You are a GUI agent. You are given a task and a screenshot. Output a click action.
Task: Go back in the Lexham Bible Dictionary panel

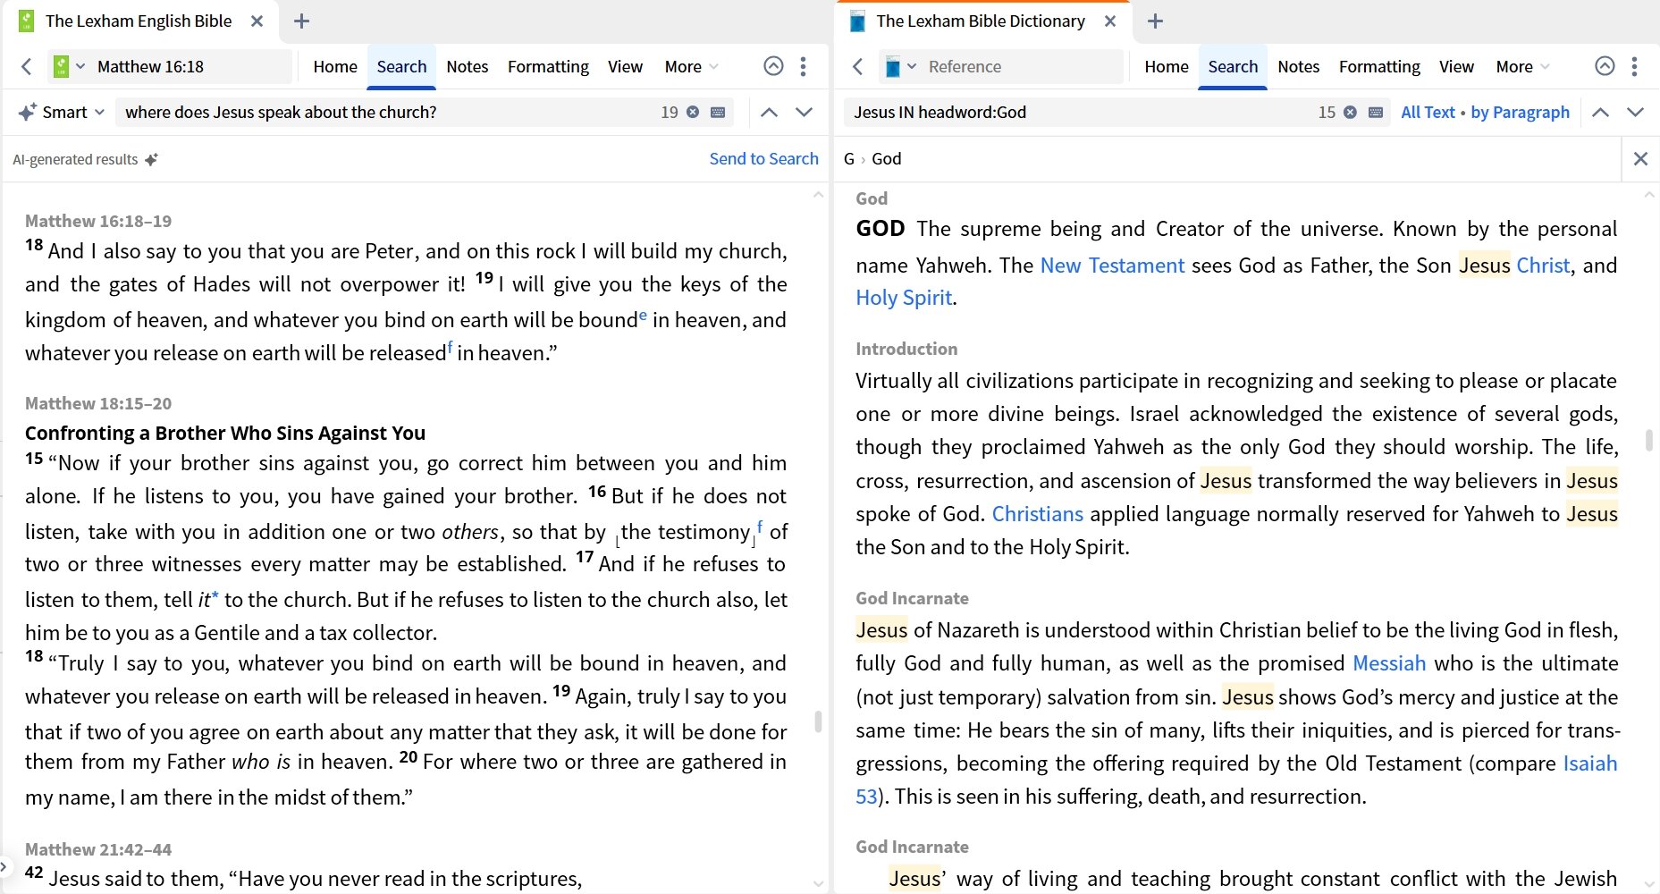[x=858, y=66]
